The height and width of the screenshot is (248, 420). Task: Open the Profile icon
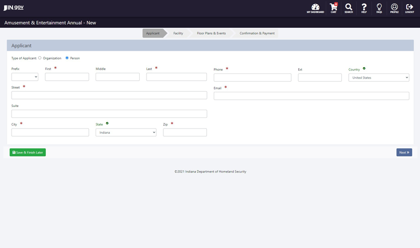(394, 8)
